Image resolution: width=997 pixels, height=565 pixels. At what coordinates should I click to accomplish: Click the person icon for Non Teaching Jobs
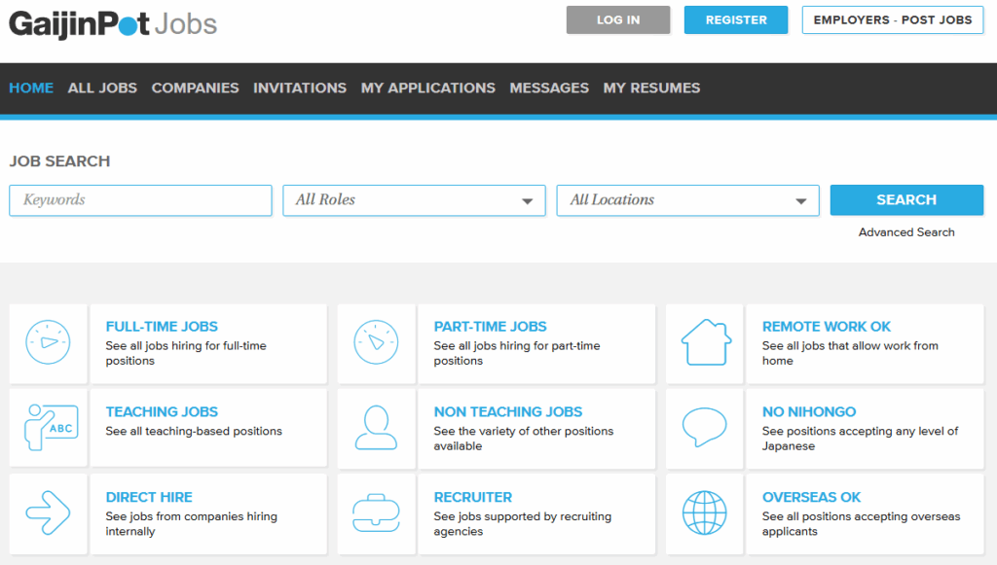(x=376, y=428)
